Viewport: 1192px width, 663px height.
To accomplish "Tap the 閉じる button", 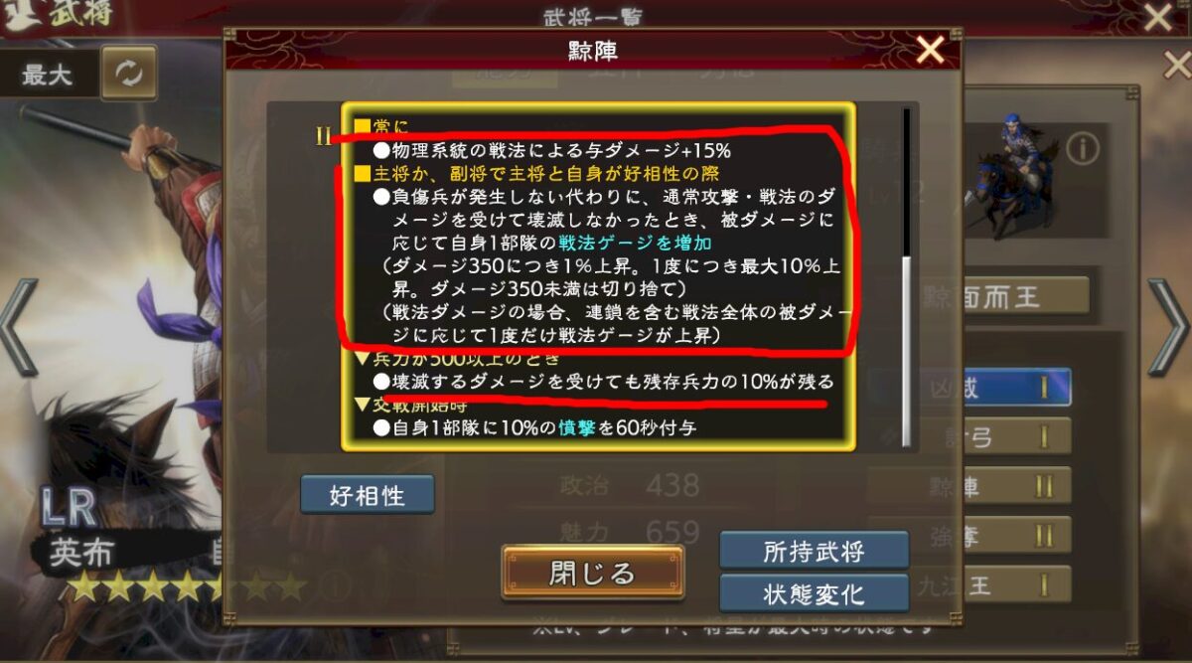I will (592, 573).
